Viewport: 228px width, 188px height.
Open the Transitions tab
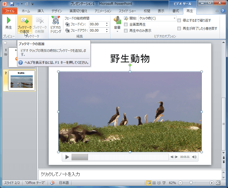(x=78, y=11)
